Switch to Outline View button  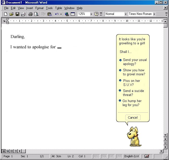[16, 151]
